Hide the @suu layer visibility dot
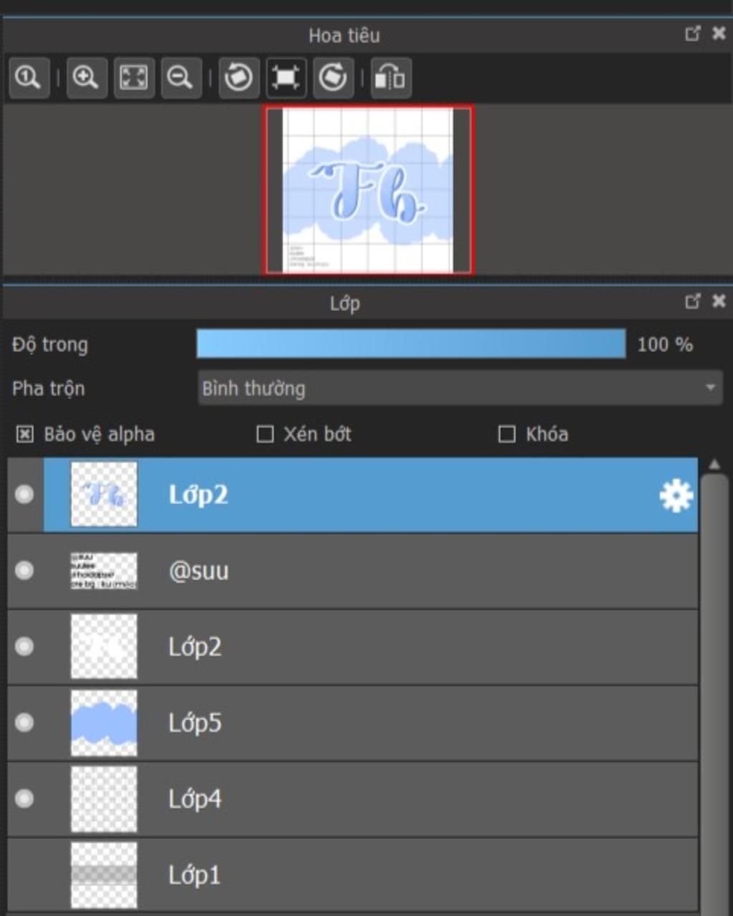This screenshot has width=733, height=916. pyautogui.click(x=24, y=571)
